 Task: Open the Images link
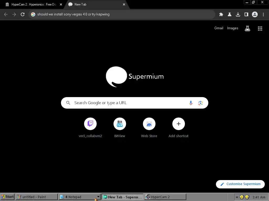[x=233, y=28]
